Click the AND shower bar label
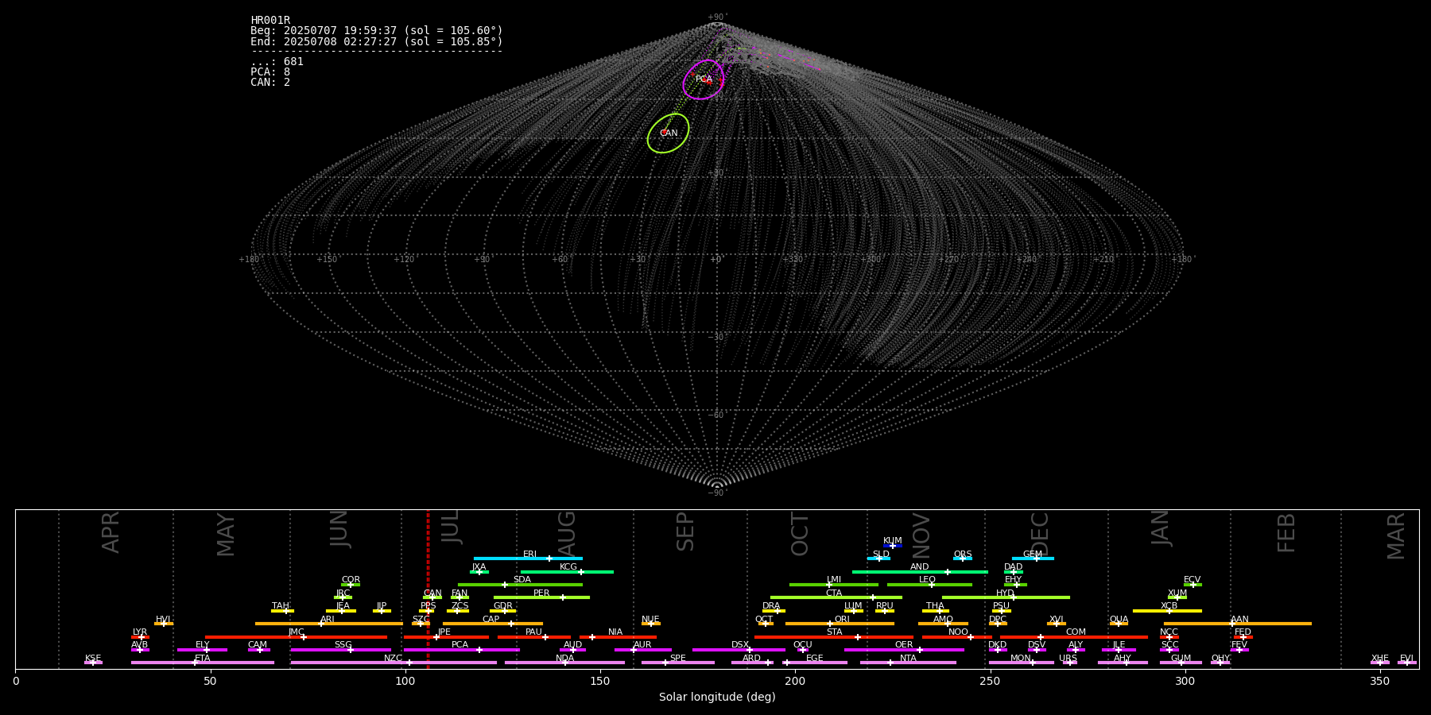Screen dimensions: 1431x715 coord(920,567)
